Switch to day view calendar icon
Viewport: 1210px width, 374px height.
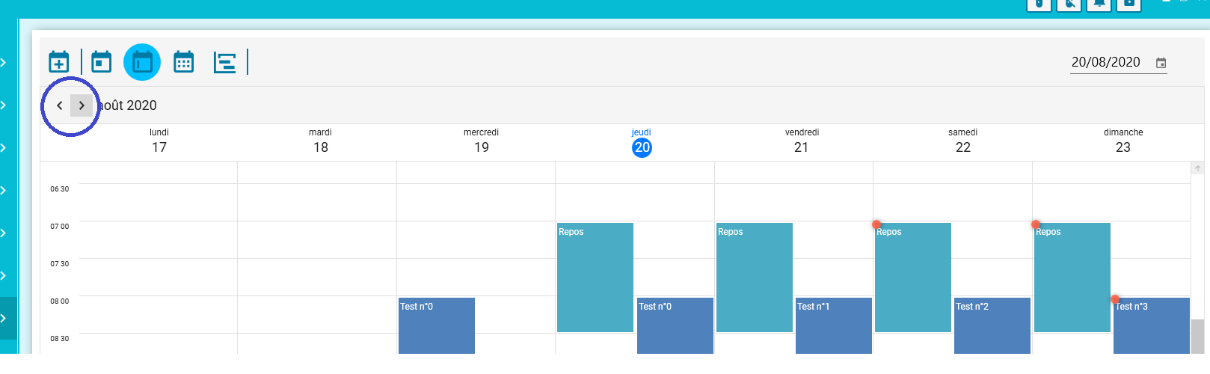(101, 62)
